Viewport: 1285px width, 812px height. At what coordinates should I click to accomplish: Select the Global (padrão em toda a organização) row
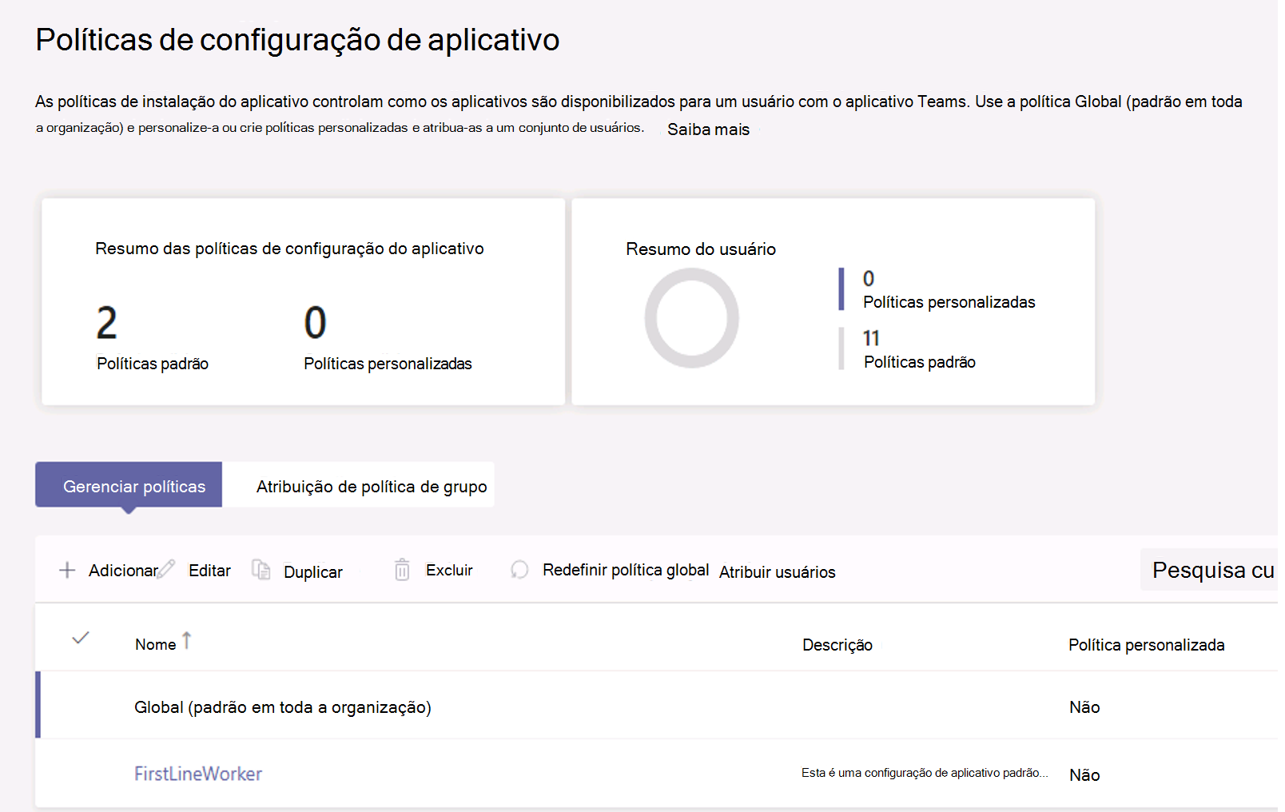[656, 706]
